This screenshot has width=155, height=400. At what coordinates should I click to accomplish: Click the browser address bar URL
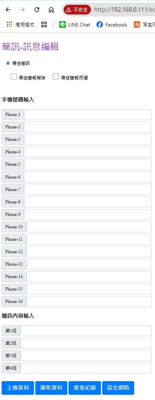tap(124, 10)
